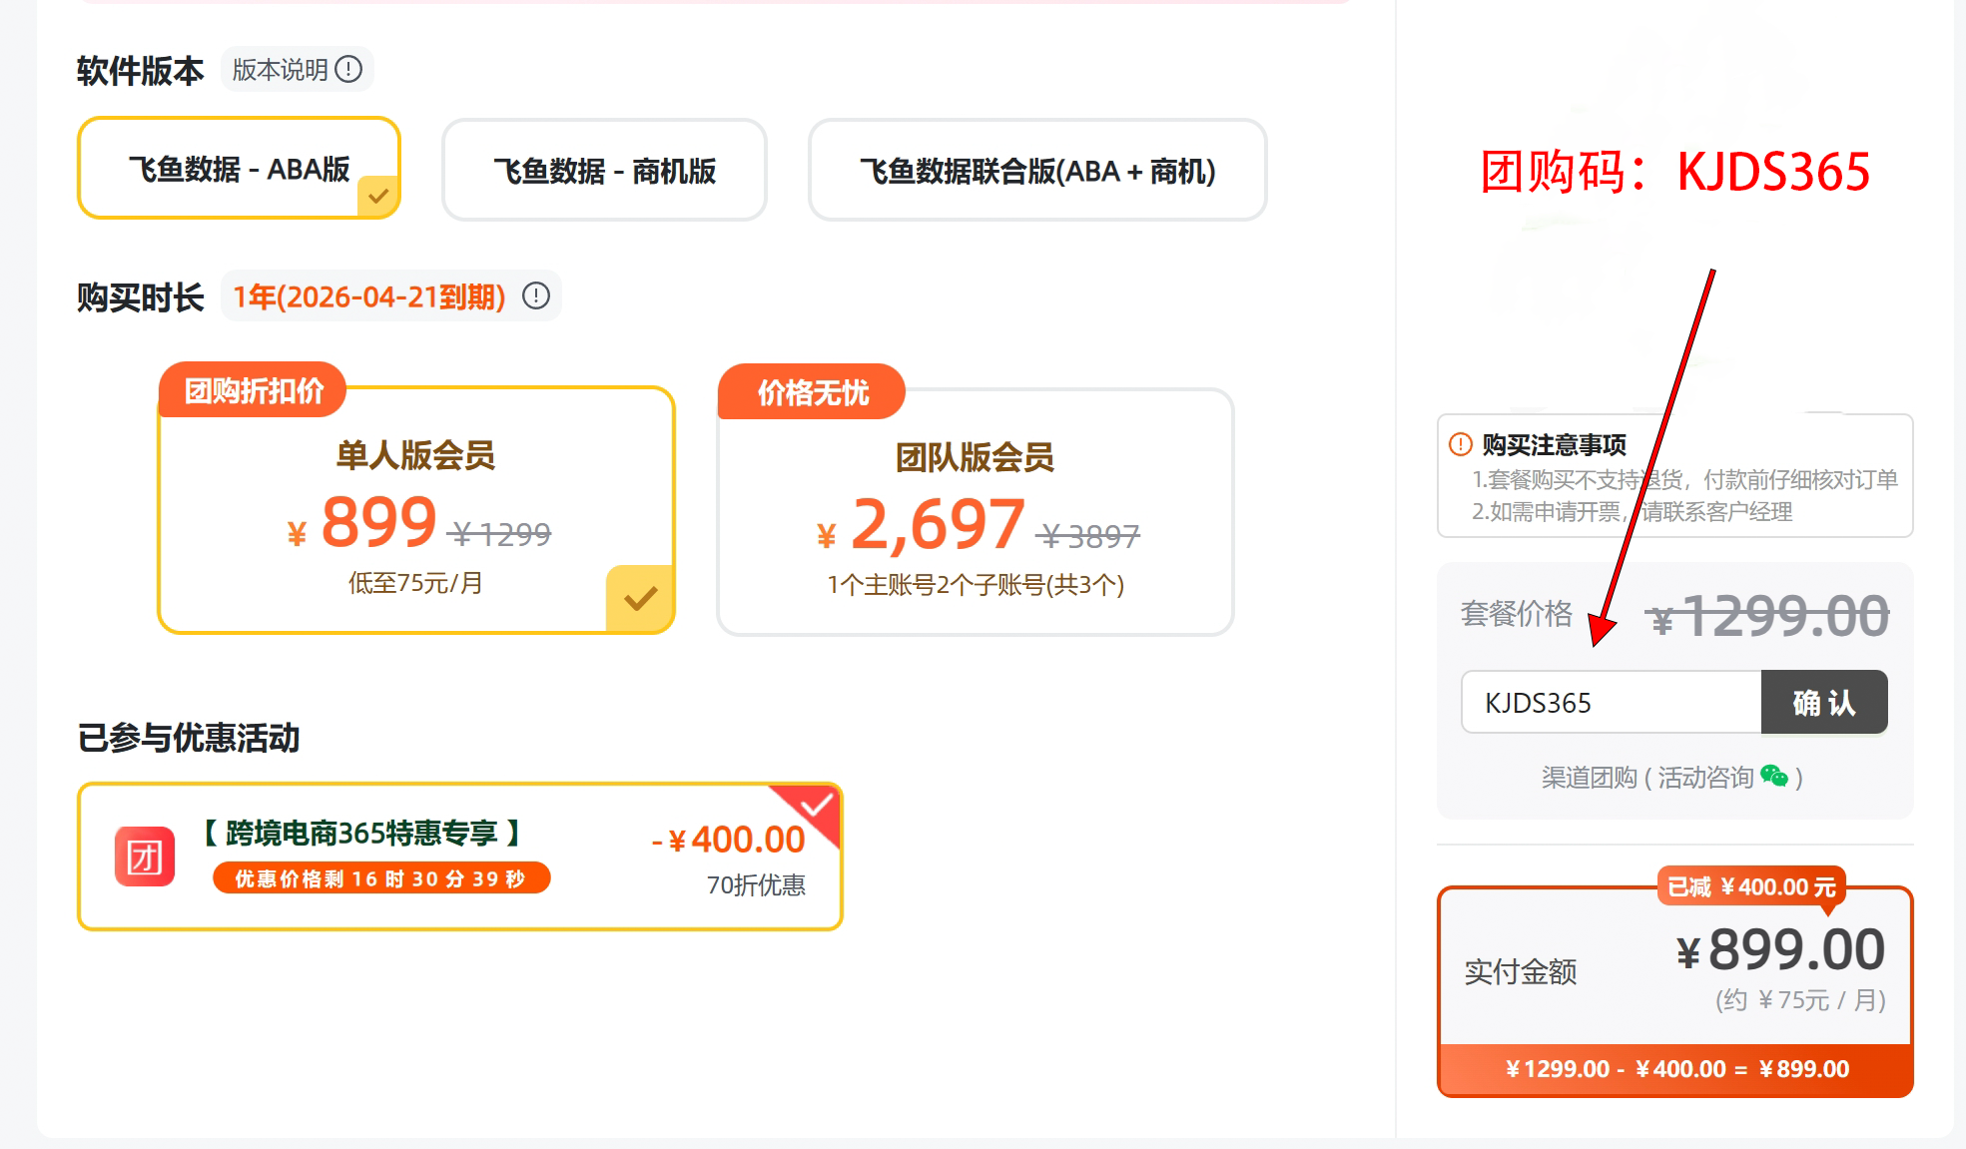Image resolution: width=1966 pixels, height=1149 pixels.
Task: Toggle the 跨境电商365特惠专享 coupon
Action: (459, 857)
